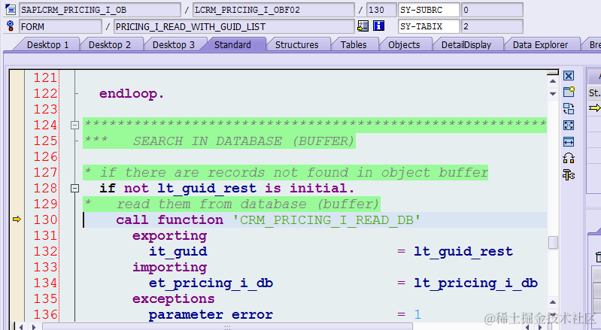The image size is (601, 330).
Task: Click parameter_error on line 136
Action: 211,314
